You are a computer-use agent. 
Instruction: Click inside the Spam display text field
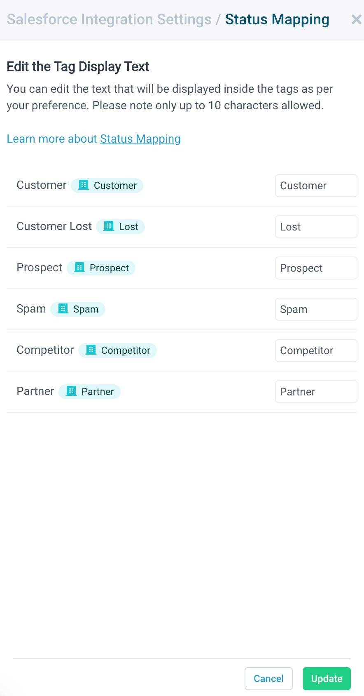coord(316,309)
